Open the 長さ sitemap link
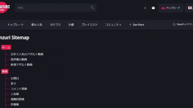Viewport: 193px width, 108px height. (13, 83)
